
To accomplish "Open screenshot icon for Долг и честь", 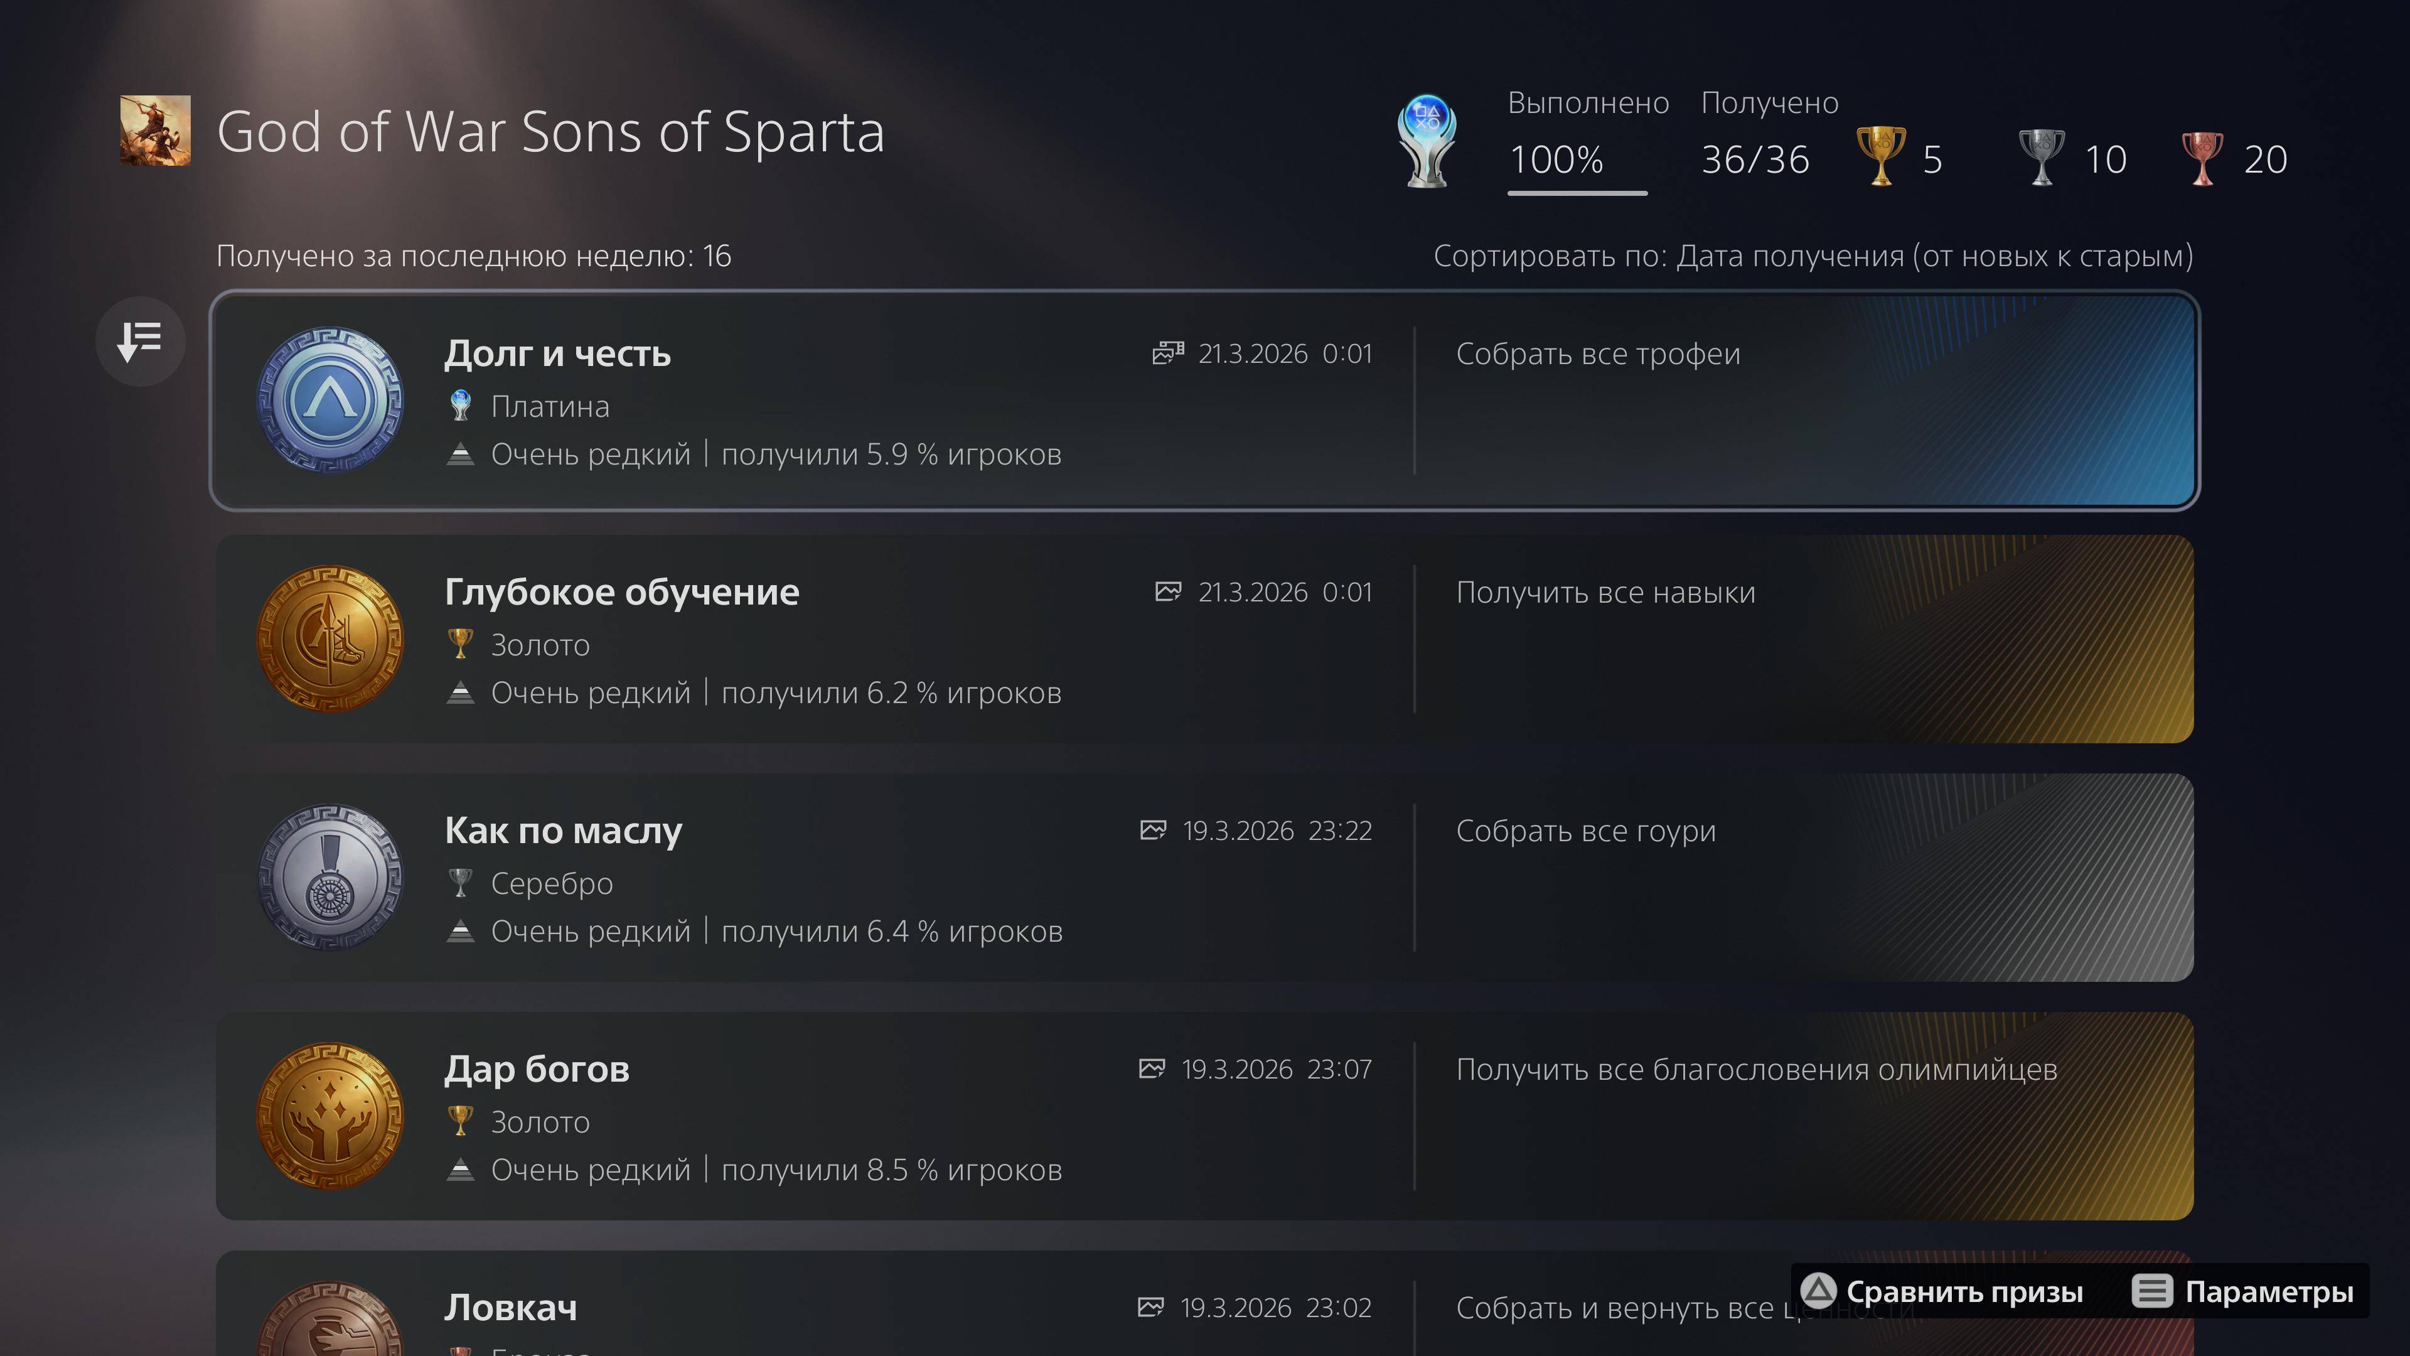I will pos(1167,353).
